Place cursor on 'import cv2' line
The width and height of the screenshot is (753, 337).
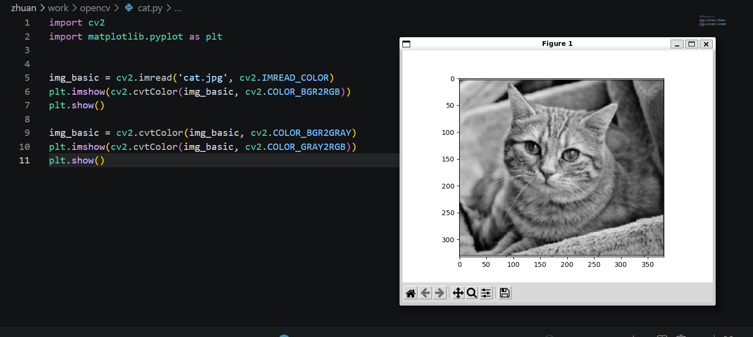tap(77, 23)
